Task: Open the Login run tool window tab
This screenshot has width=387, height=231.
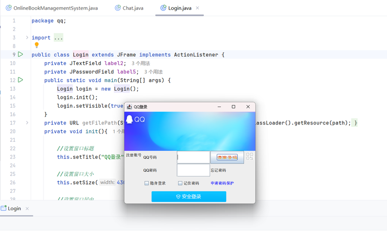Action: pos(15,208)
